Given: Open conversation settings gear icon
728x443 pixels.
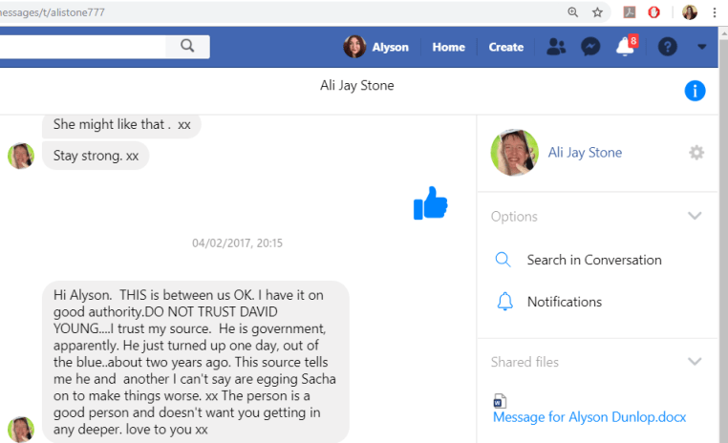Looking at the screenshot, I should coord(696,153).
